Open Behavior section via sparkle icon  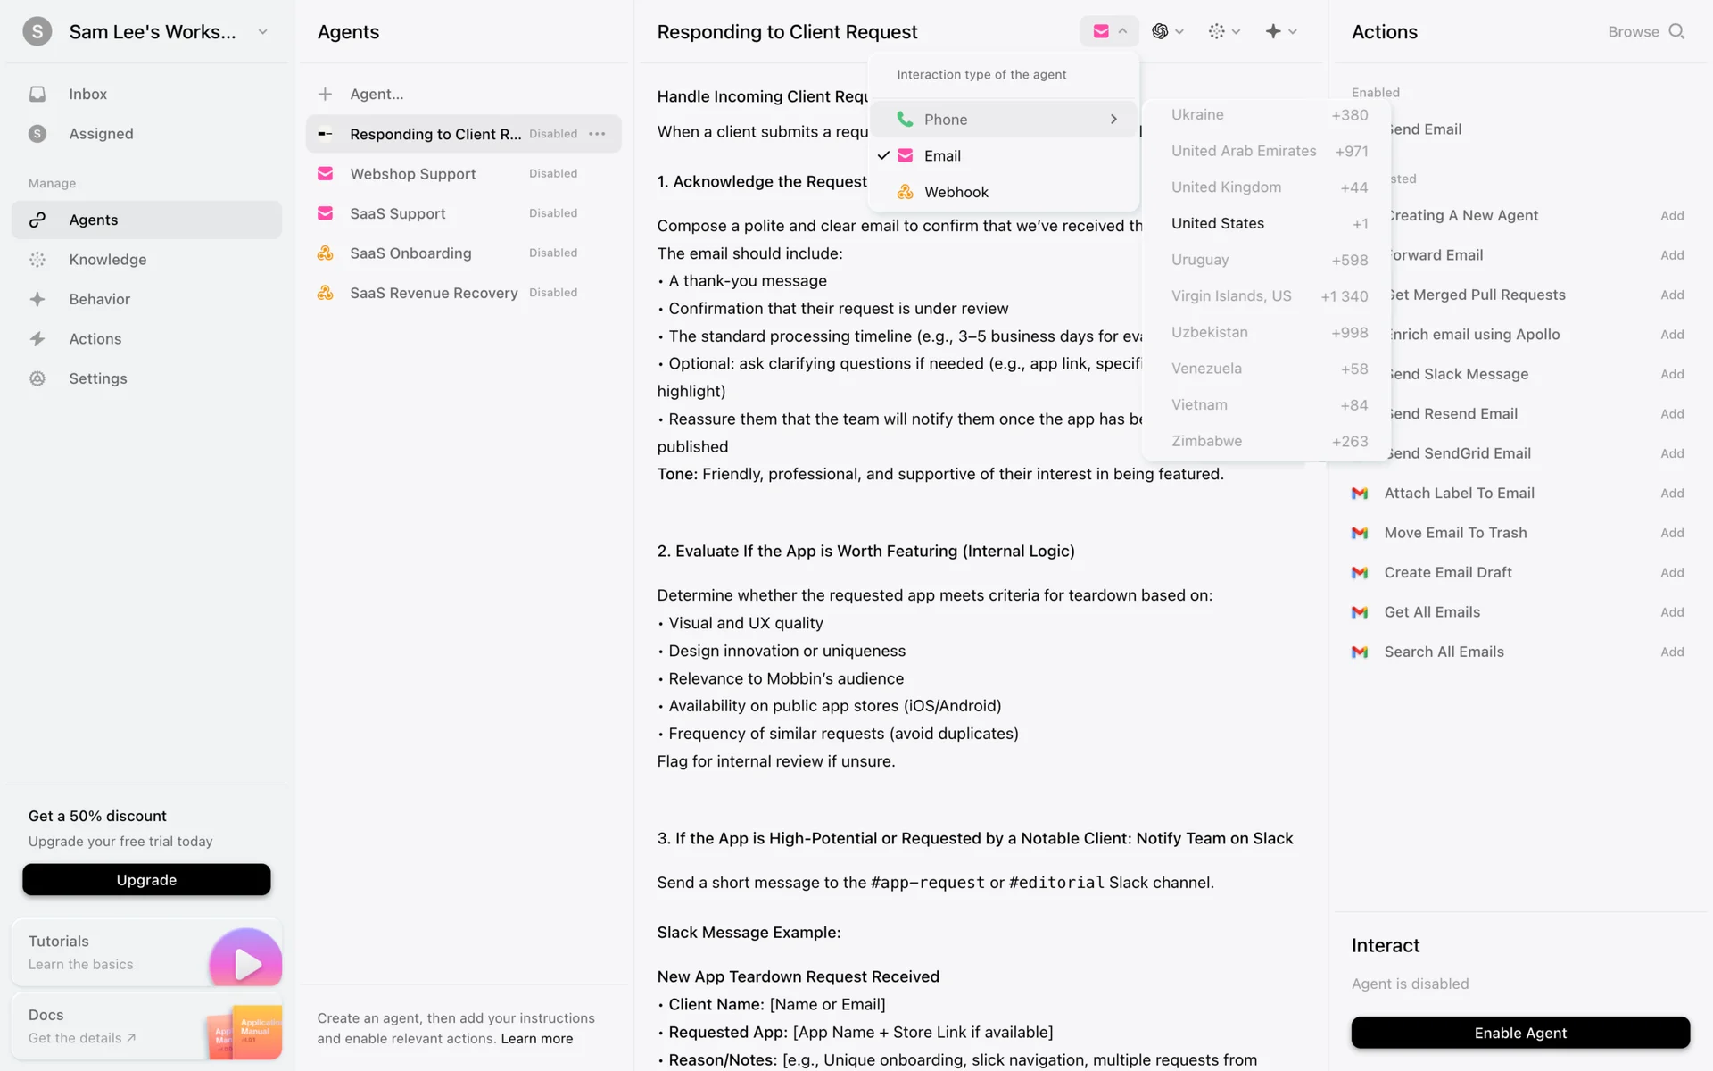(37, 299)
